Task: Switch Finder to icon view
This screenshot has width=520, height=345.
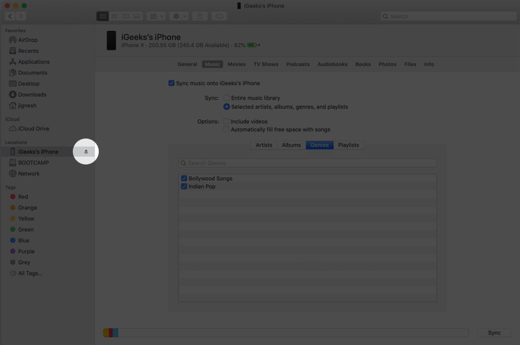Action: point(103,16)
